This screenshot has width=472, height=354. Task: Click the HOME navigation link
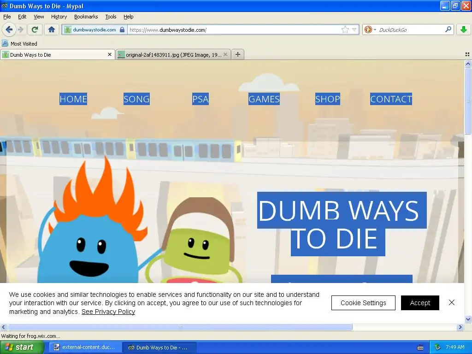tap(73, 99)
